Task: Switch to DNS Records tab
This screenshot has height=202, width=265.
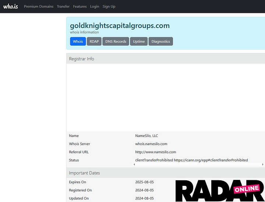Action: tap(116, 41)
